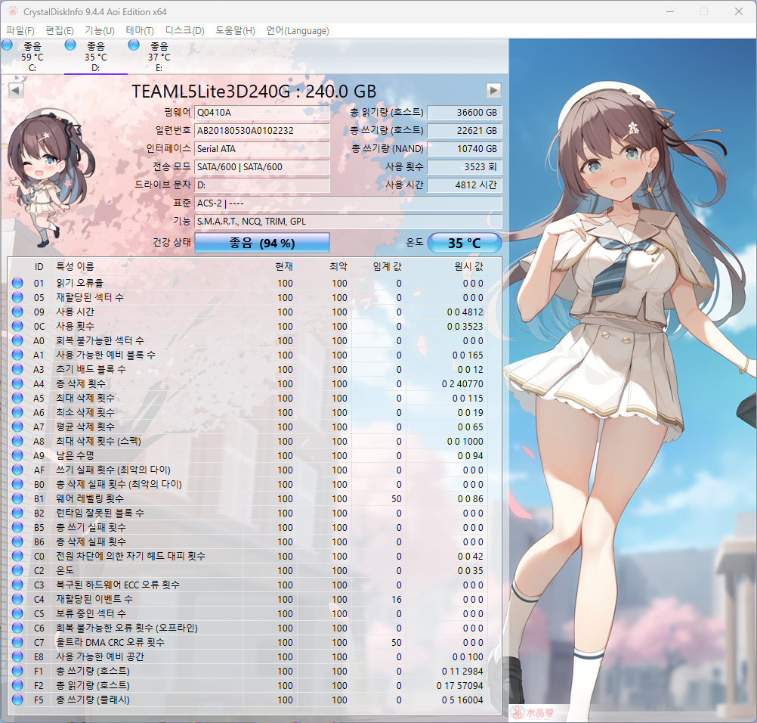
Task: Open the 기능(U) menu
Action: pyautogui.click(x=100, y=31)
